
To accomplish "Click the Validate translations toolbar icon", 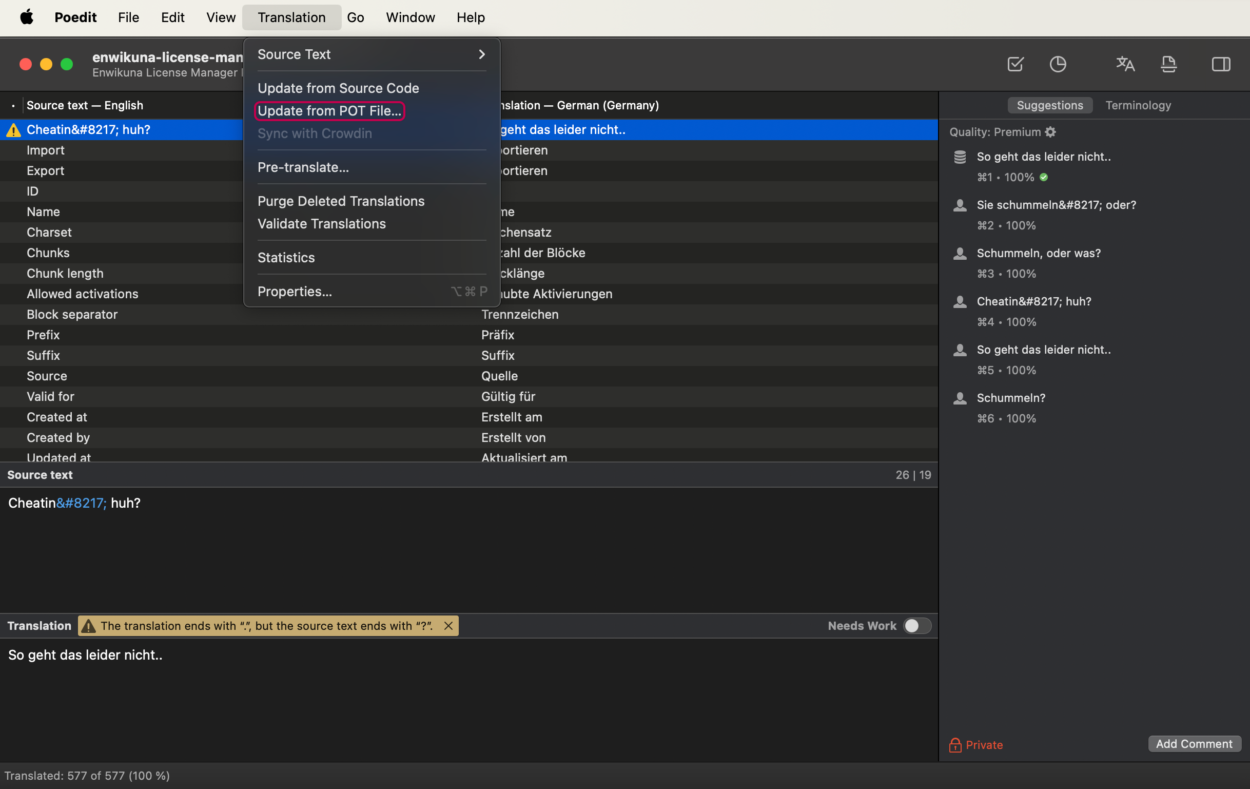I will pyautogui.click(x=1015, y=64).
